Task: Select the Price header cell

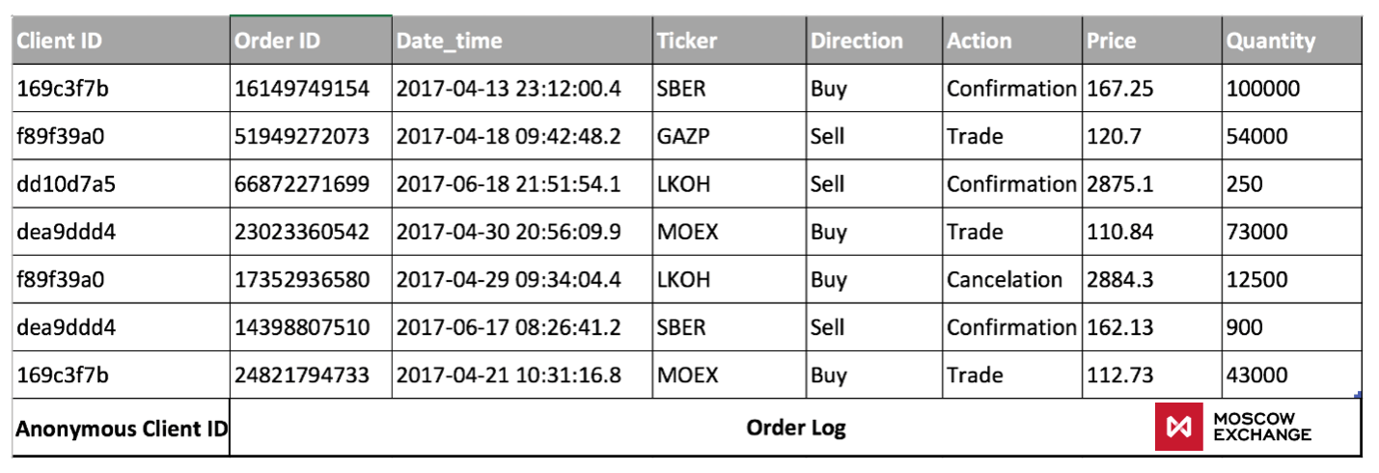Action: coord(1152,41)
